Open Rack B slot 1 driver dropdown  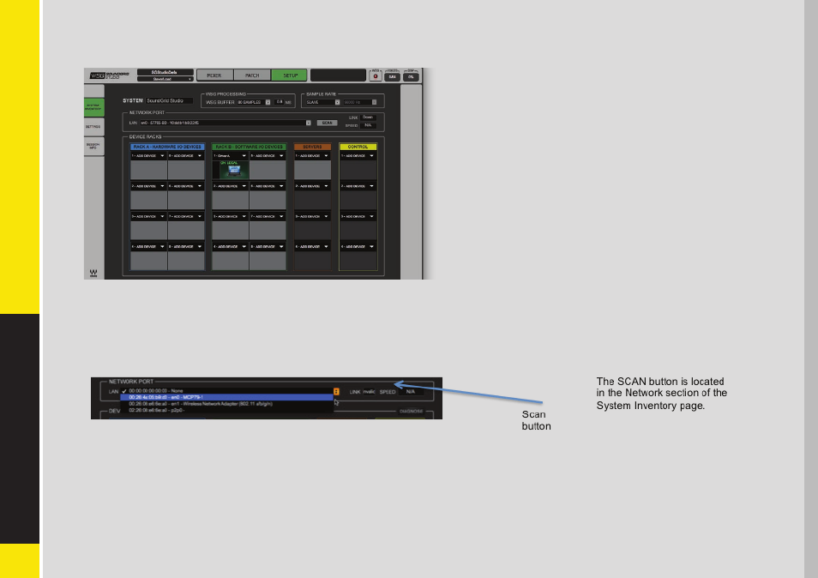[230, 156]
